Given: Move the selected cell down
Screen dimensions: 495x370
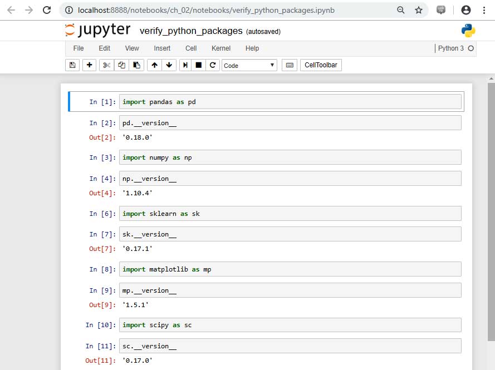Looking at the screenshot, I should click(169, 65).
